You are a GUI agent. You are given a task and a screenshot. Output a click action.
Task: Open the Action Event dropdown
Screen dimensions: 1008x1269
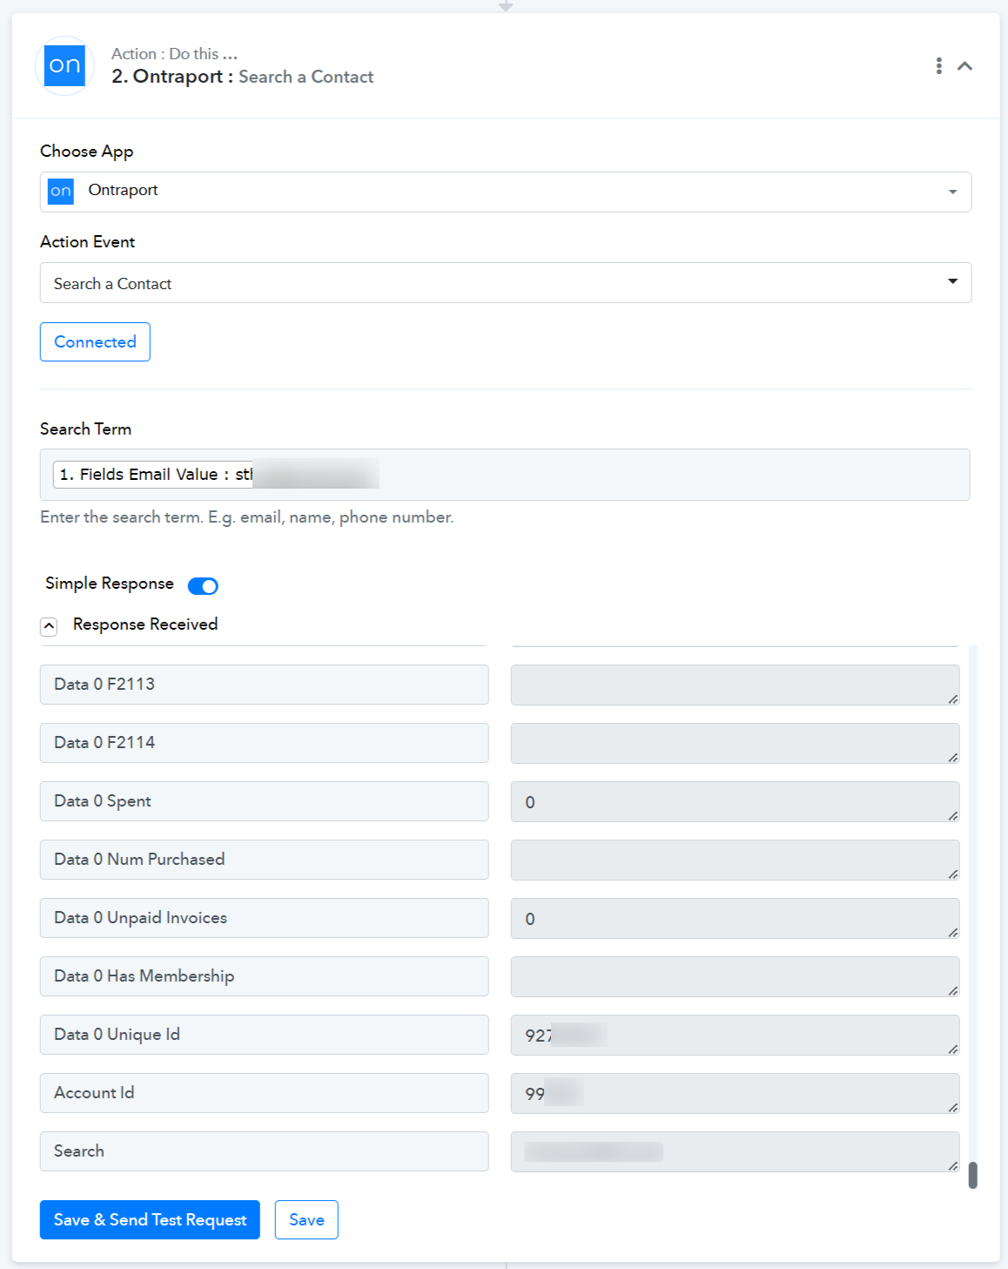coord(506,283)
